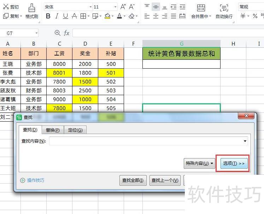The image size is (264, 214).
Task: Click the increase font size icon
Action: coord(123,7)
